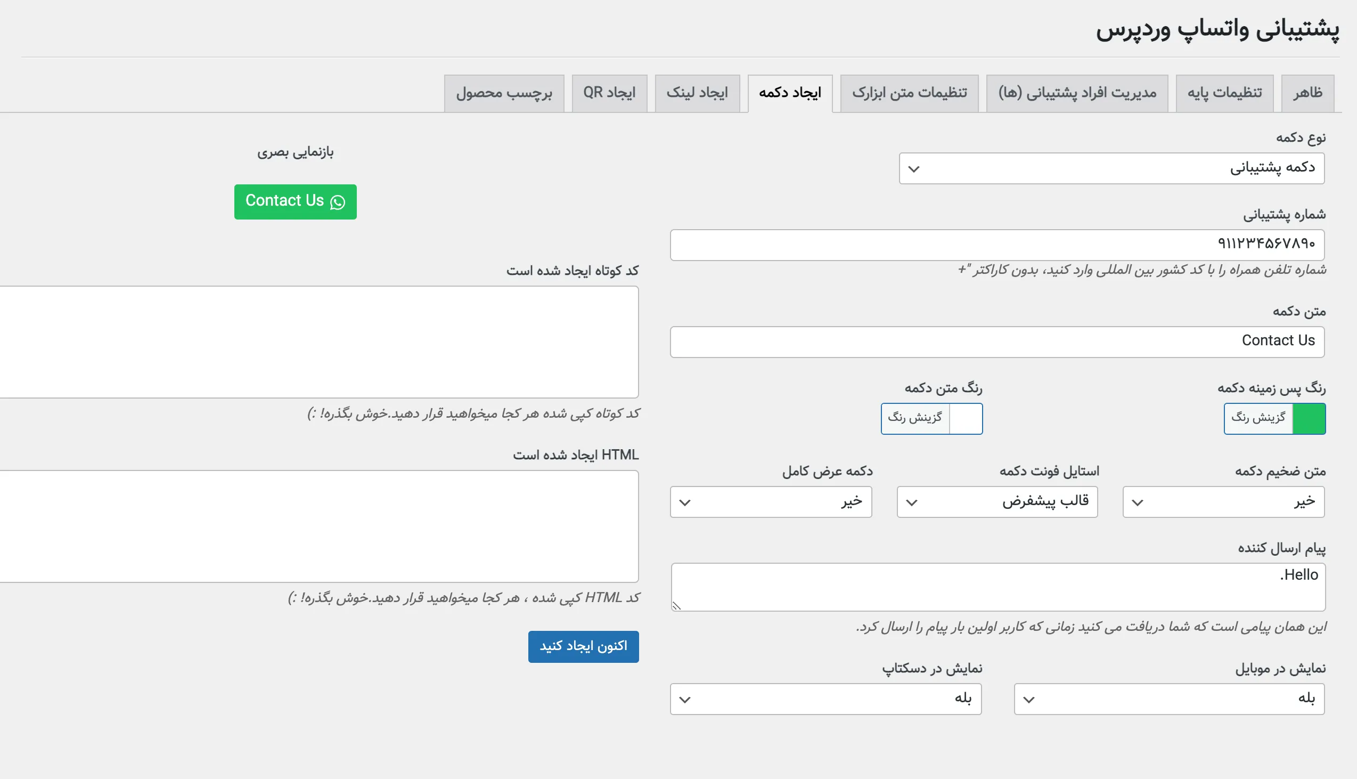
Task: Click the generated shortcode textarea
Action: (319, 342)
